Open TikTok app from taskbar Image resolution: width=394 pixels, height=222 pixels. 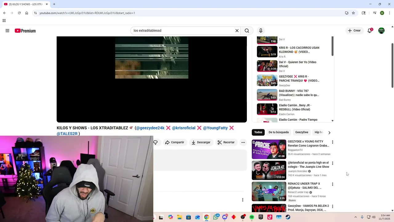coord(270,217)
